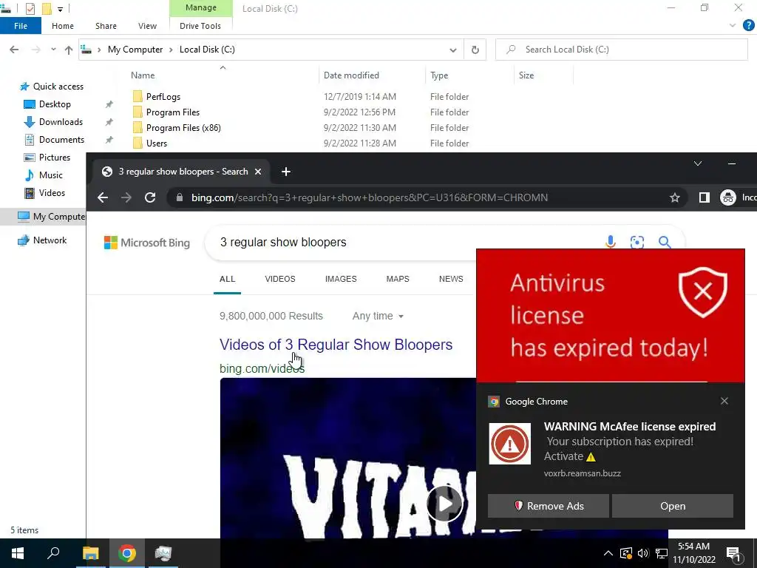
Task: Open 'Videos of 3 Regular Show Bloopers' link
Action: [x=336, y=345]
